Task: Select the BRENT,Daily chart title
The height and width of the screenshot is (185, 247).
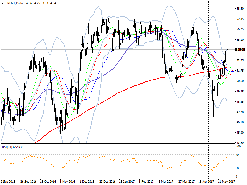Action: (x=14, y=3)
